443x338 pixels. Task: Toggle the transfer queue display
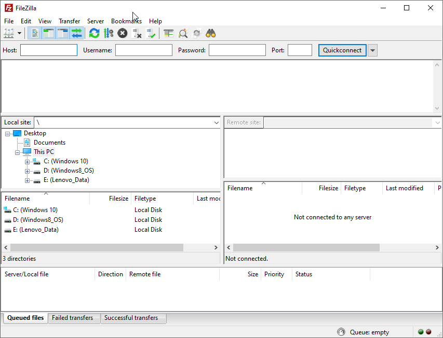[x=77, y=34]
